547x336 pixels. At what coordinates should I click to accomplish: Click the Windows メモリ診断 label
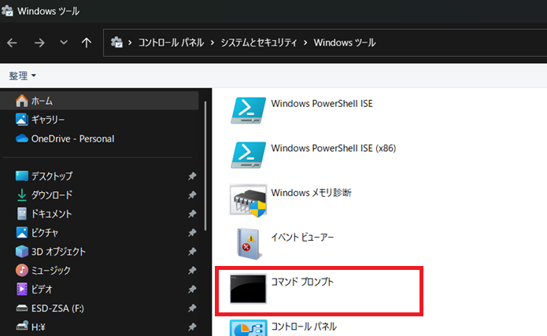tap(311, 193)
